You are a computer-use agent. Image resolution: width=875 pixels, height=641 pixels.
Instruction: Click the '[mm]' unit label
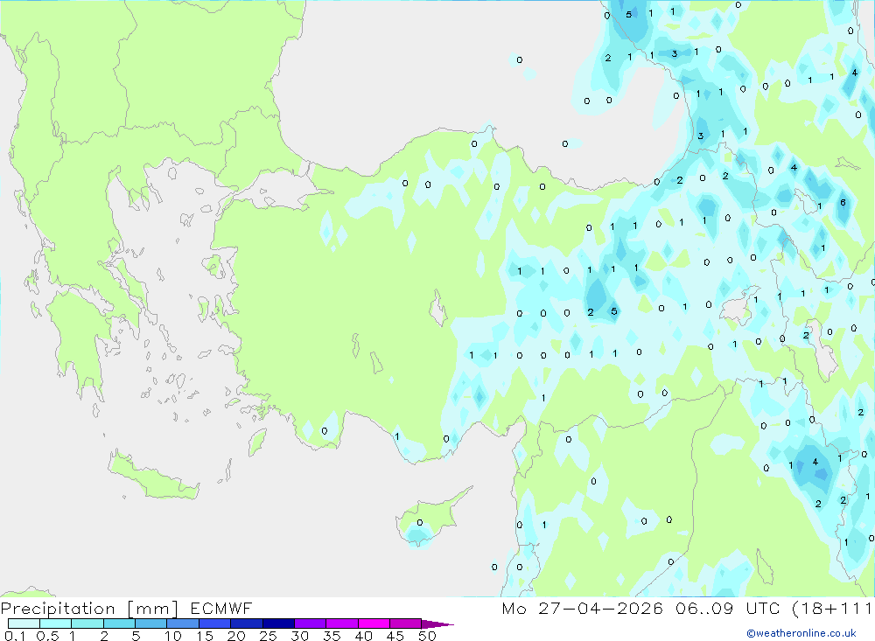(152, 609)
